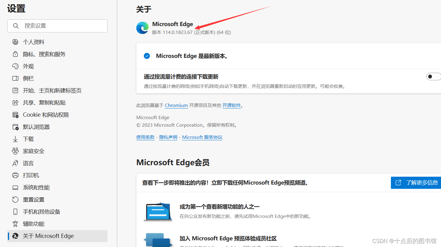Viewport: 441px width, 247px height.
Task: Click the Microsoft Edge会员 section heading
Action: [173, 162]
